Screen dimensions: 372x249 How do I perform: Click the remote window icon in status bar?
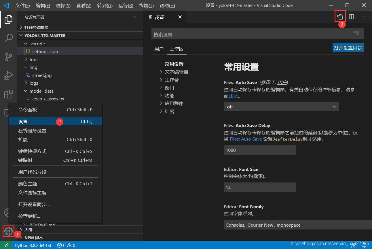pyautogui.click(x=6, y=245)
